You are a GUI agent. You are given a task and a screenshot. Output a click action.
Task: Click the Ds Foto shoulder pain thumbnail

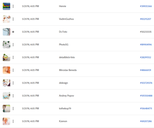click(6, 32)
